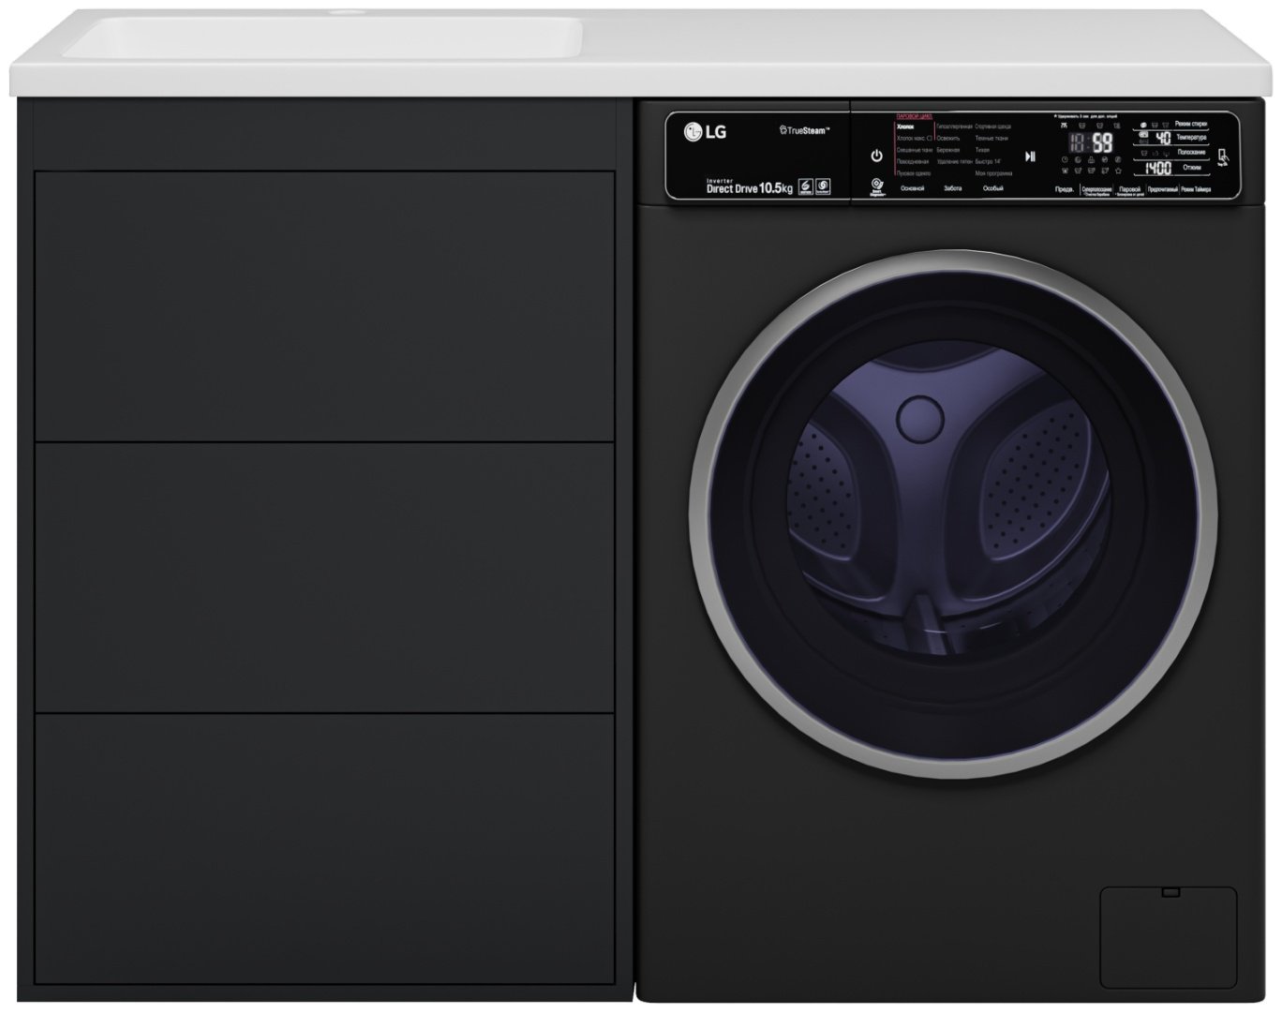Tap the Паровой steam option
Screen dimensions: 1282x1012
click(x=1130, y=189)
